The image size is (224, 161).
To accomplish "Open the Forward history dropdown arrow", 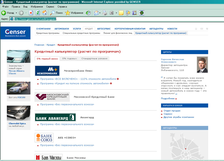I will tap(26, 13).
